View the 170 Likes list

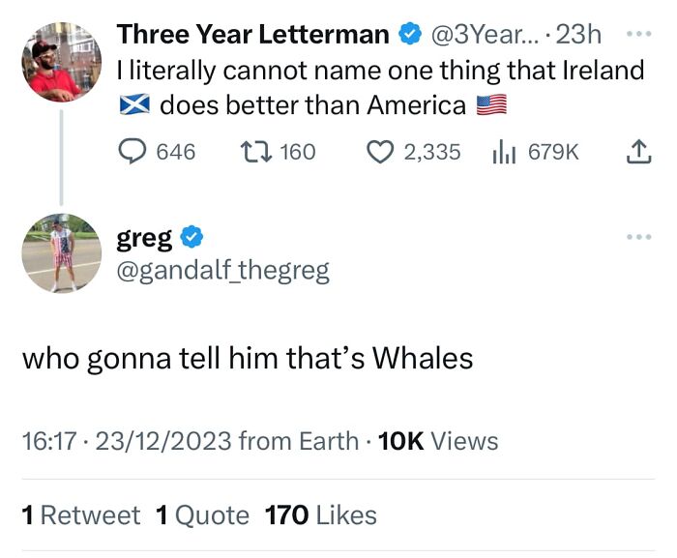(320, 514)
